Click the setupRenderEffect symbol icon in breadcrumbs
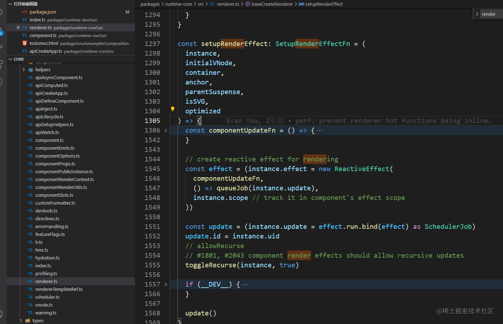503x324 pixels. coord(301,4)
